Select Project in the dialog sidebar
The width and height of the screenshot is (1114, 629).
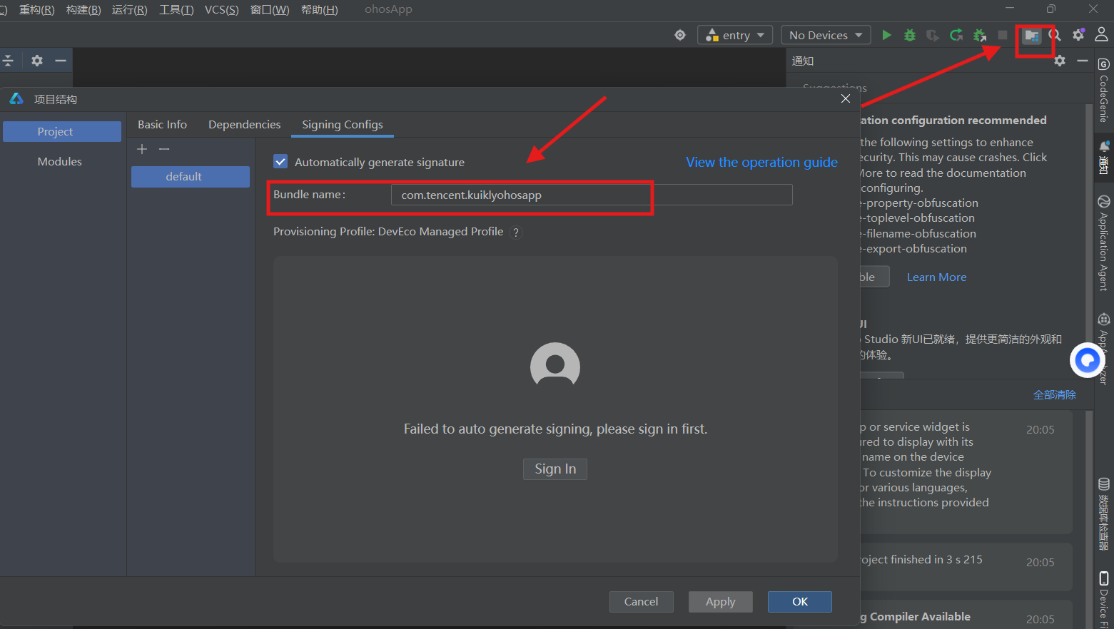tap(62, 131)
